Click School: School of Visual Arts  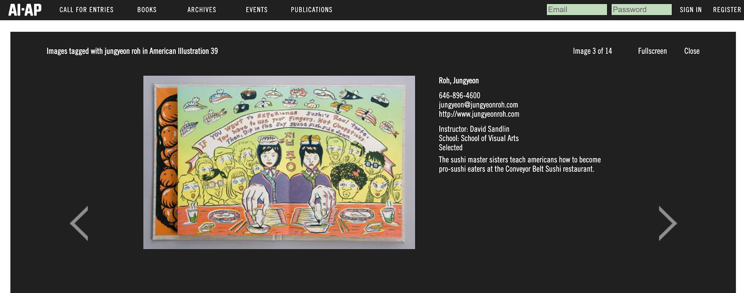479,138
